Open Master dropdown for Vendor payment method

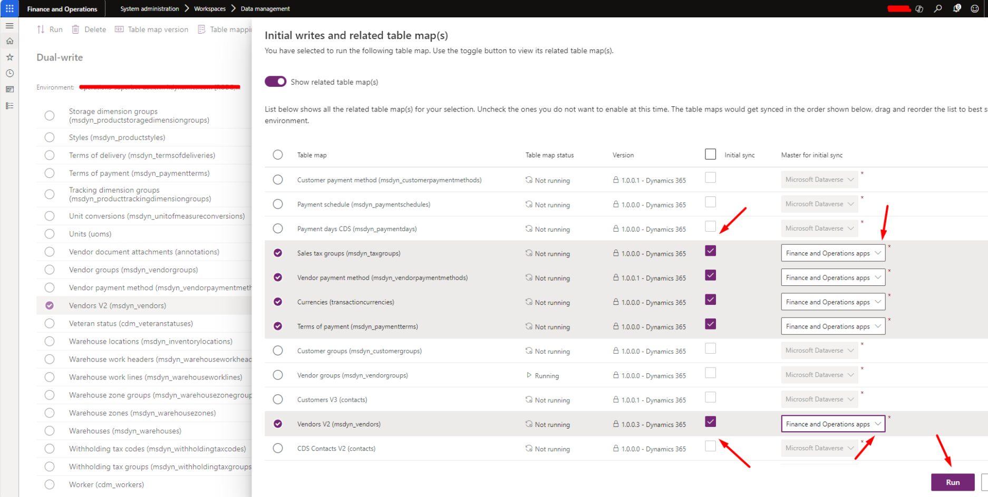833,277
